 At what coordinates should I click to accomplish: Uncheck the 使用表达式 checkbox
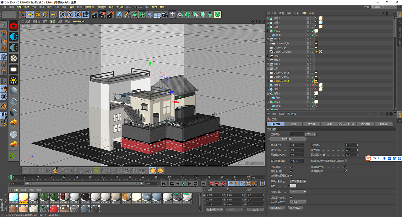[x=345, y=167]
